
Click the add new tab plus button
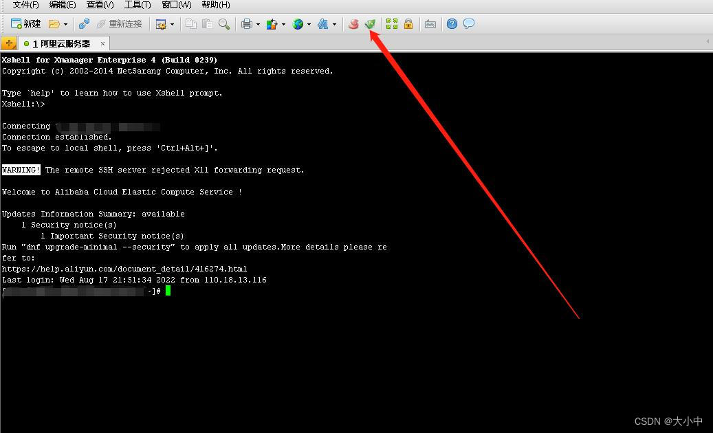tap(9, 43)
